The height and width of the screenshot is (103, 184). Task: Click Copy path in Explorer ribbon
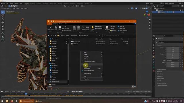[66, 29]
